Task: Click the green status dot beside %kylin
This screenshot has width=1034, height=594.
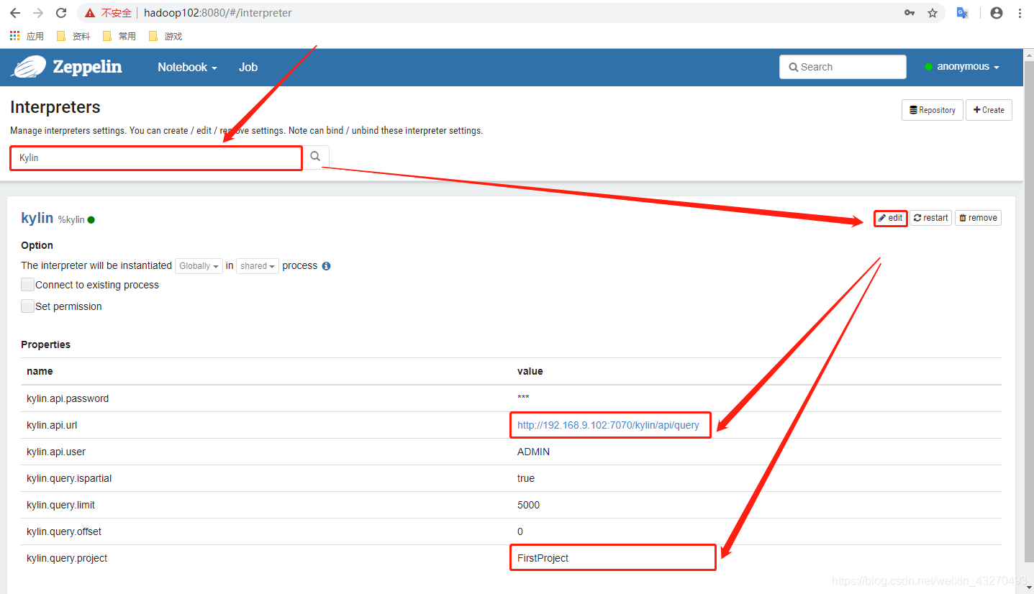Action: pos(91,220)
